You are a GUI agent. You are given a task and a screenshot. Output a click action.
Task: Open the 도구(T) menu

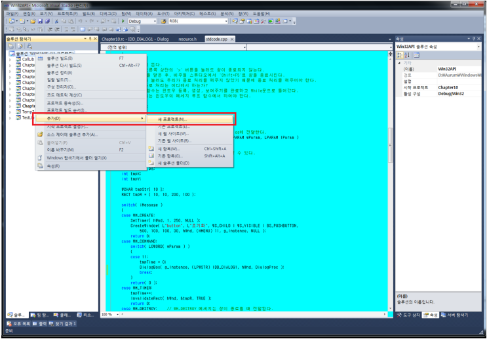(x=163, y=14)
